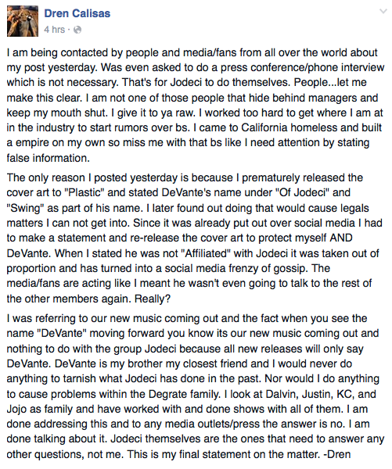The image size is (392, 469).
Task: Open the post via the 4 hrs timestamp
Action: pyautogui.click(x=55, y=30)
